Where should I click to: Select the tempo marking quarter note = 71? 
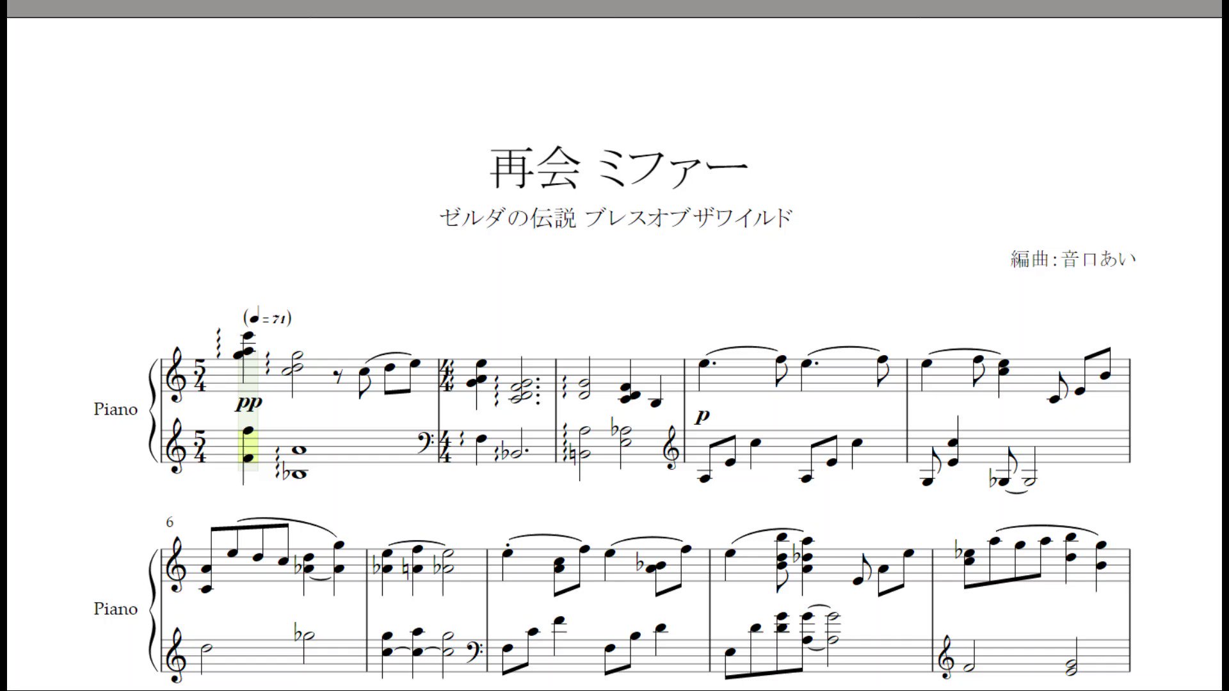268,317
